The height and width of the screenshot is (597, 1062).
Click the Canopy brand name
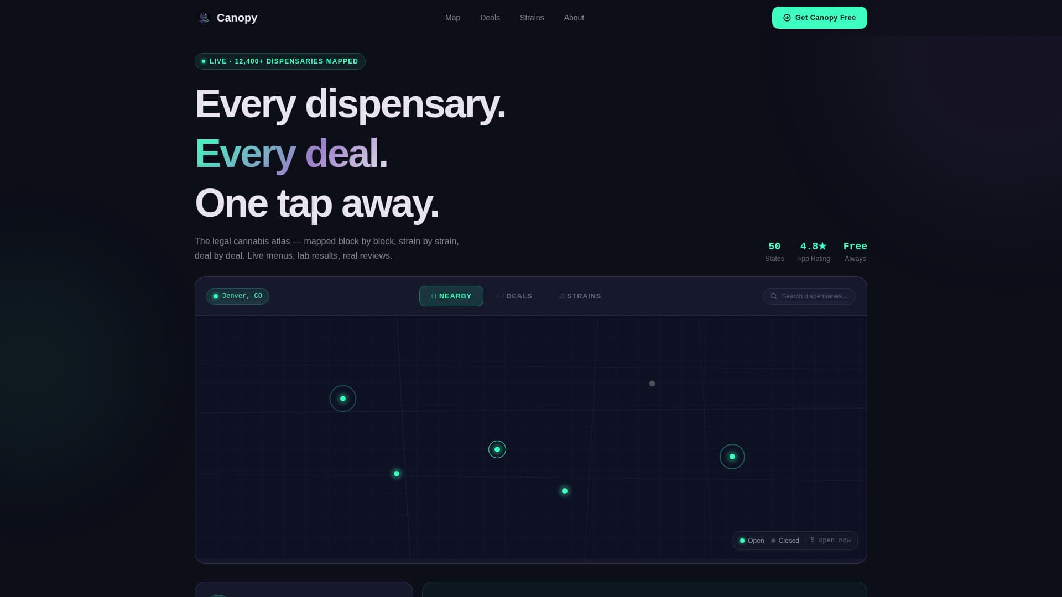pyautogui.click(x=237, y=18)
